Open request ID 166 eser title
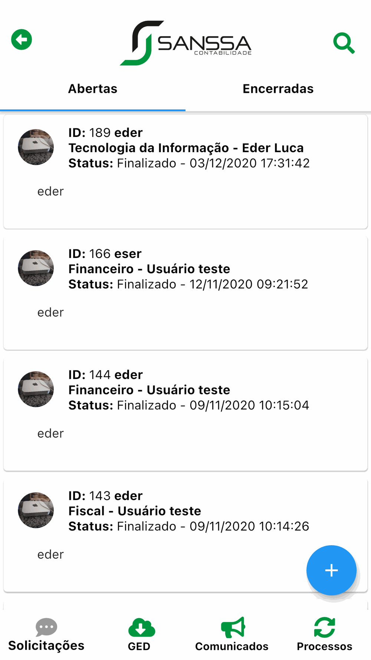Screen dimensions: 371x660 point(105,254)
